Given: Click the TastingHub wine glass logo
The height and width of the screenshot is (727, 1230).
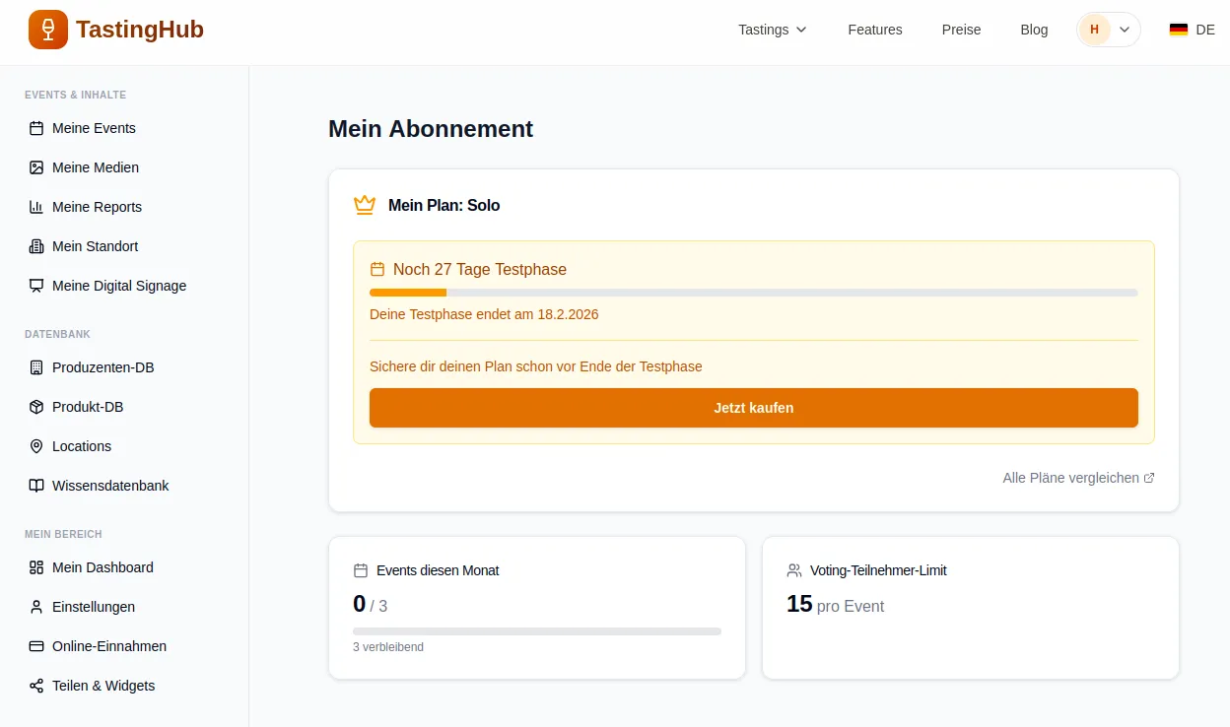Looking at the screenshot, I should coord(48,30).
